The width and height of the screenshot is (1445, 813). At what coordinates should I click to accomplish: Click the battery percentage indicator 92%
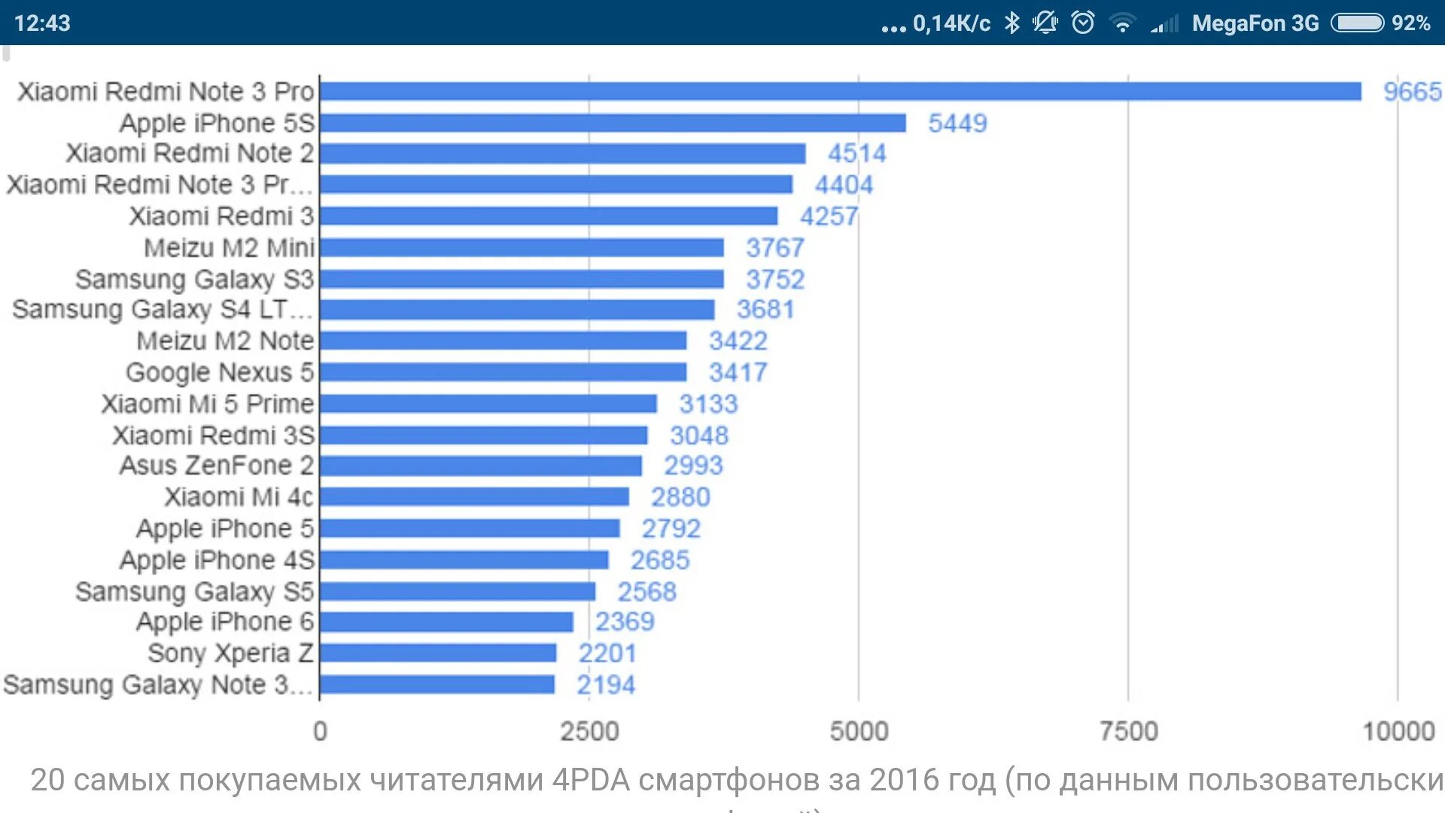(1414, 19)
